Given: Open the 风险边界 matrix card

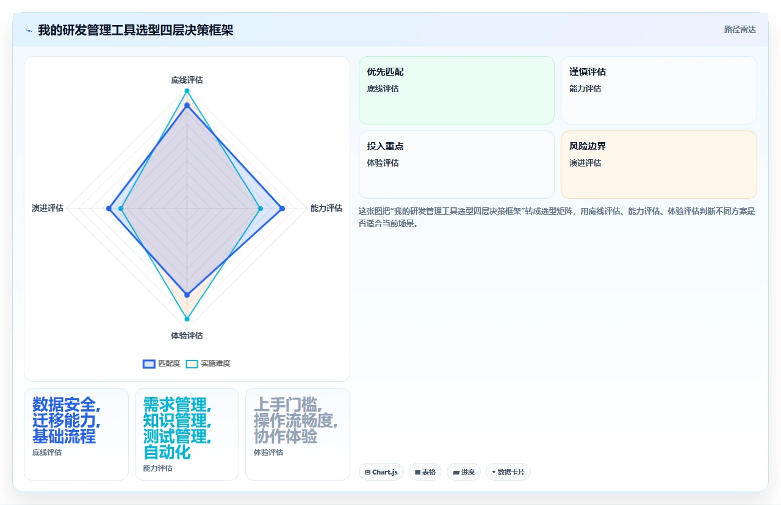Looking at the screenshot, I should point(659,165).
